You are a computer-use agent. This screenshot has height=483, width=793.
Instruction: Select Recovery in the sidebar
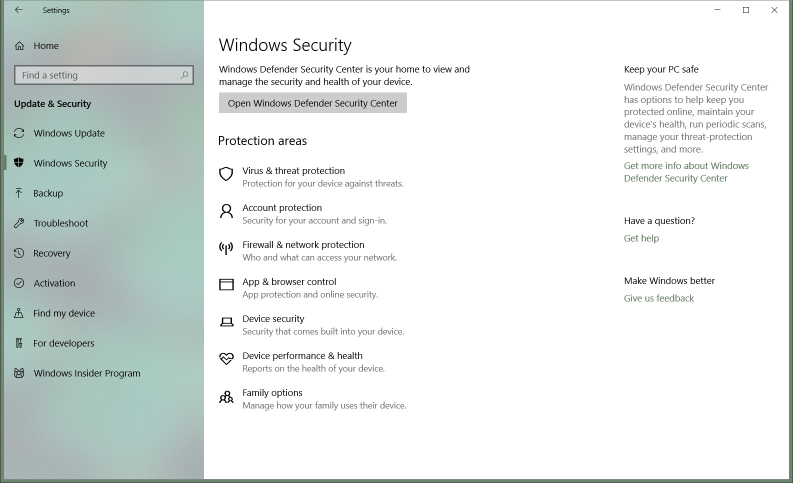(51, 253)
